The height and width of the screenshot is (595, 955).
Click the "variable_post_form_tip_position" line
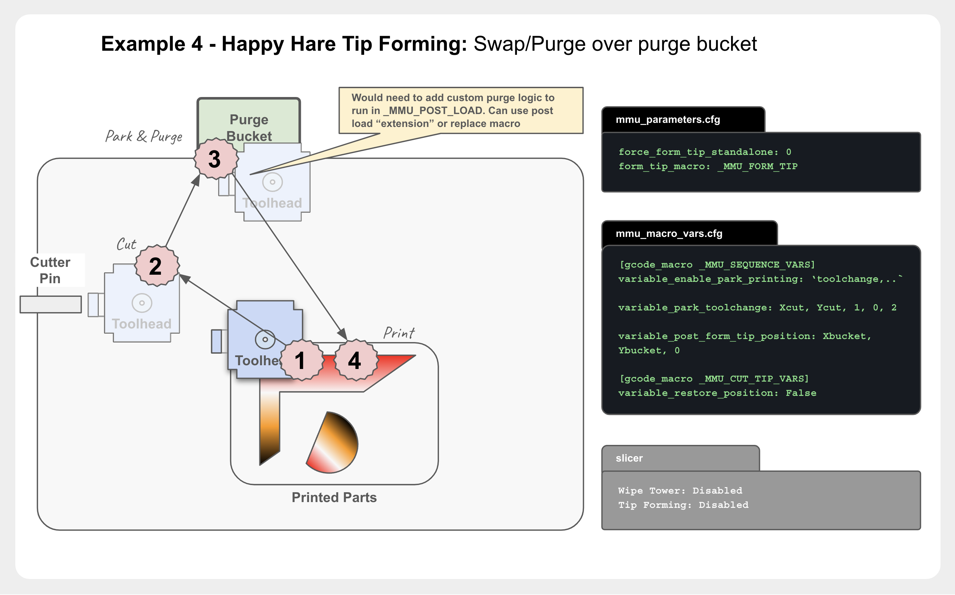(745, 343)
